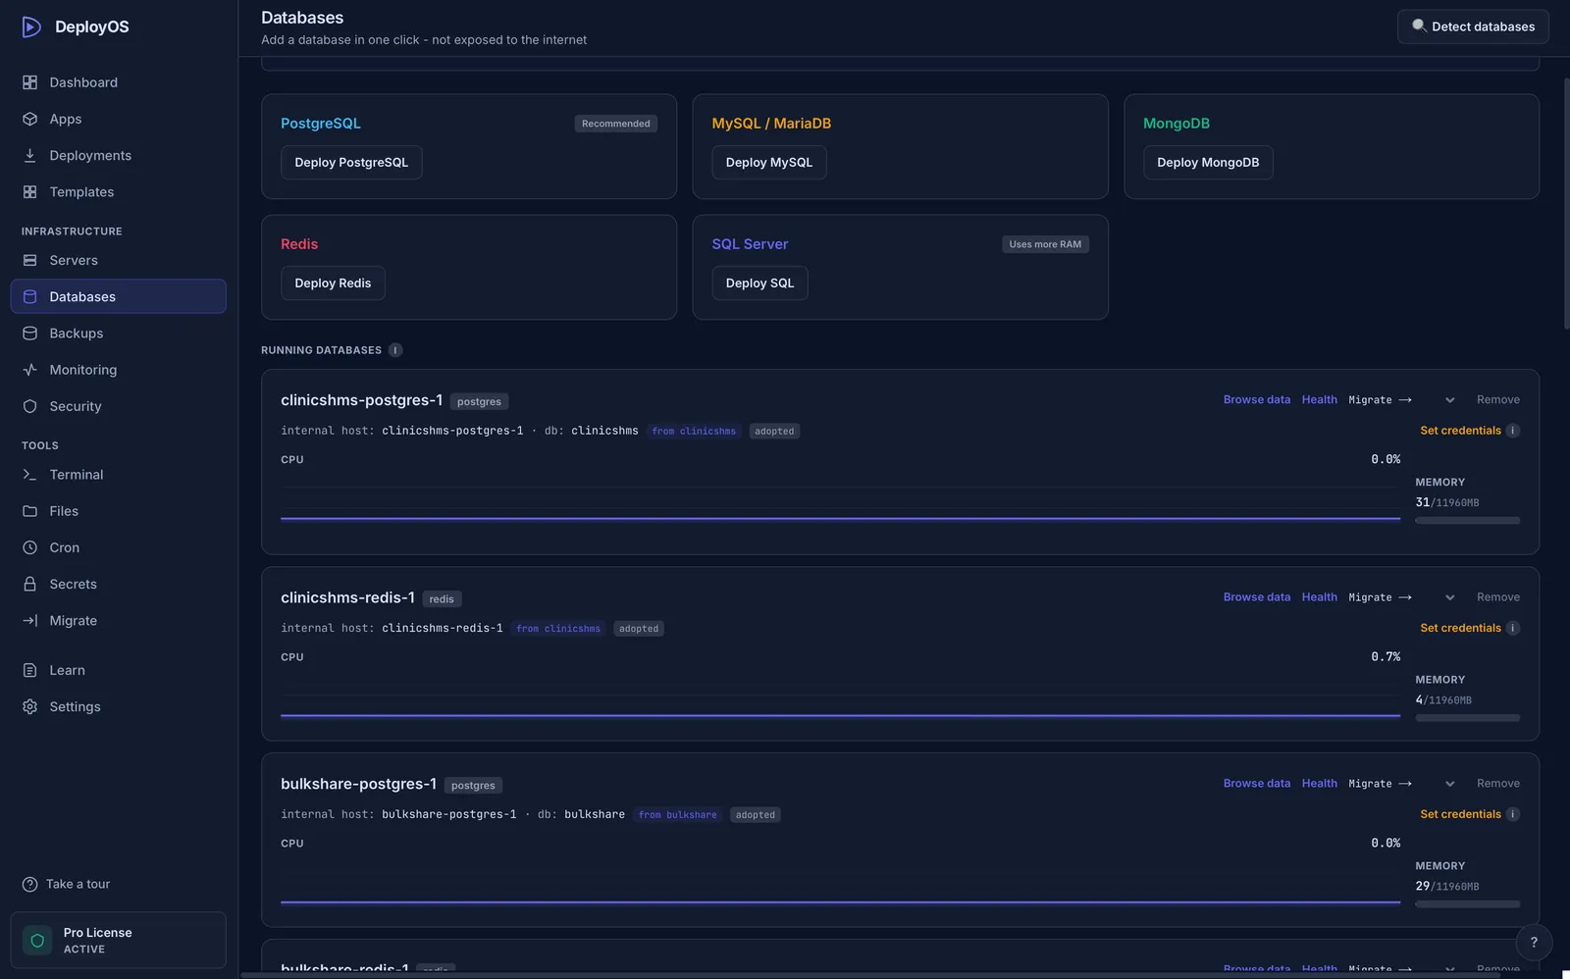The width and height of the screenshot is (1570, 979).
Task: Open the Dashboard sidebar item
Action: tap(118, 82)
